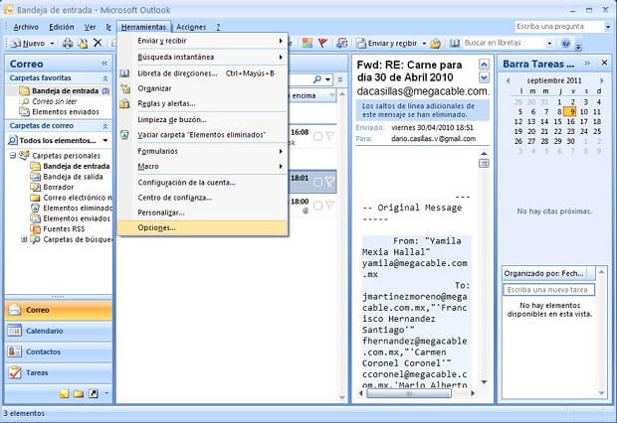617x423 pixels.
Task: Open the Ver menu
Action: [91, 27]
